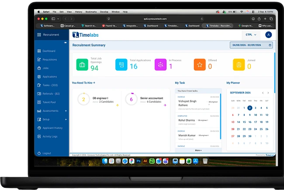Click the green Total Job Openings icon
284x190 pixels.
pyautogui.click(x=82, y=65)
